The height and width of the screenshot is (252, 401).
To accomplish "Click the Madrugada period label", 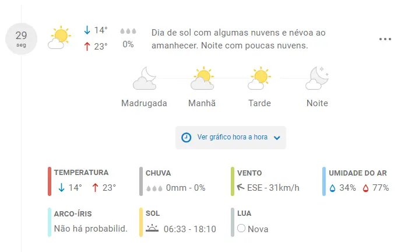I will point(144,103).
